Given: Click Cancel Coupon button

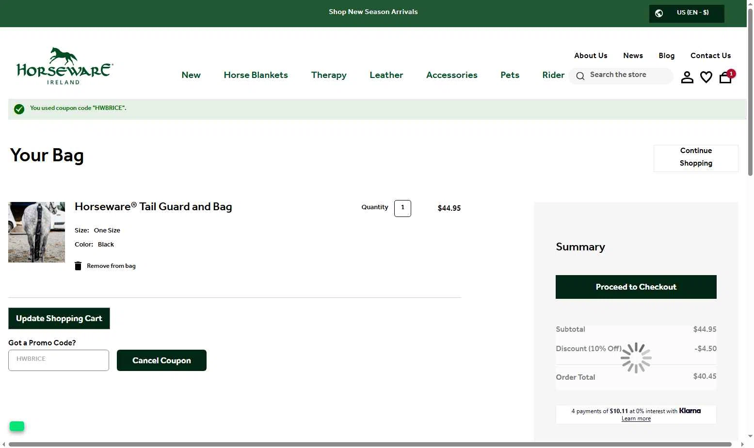Looking at the screenshot, I should coord(161,360).
